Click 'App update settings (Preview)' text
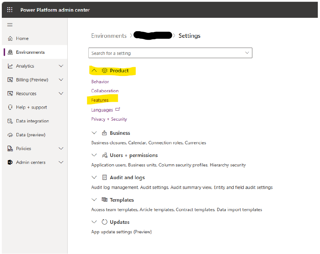Image resolution: width=320 pixels, height=254 pixels. (121, 232)
